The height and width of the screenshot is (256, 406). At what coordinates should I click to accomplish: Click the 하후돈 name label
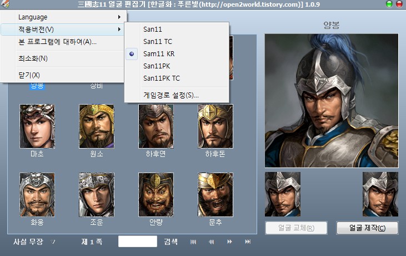(215, 154)
